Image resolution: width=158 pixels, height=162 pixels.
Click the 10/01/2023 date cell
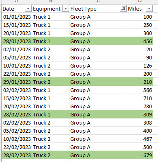[17, 66]
